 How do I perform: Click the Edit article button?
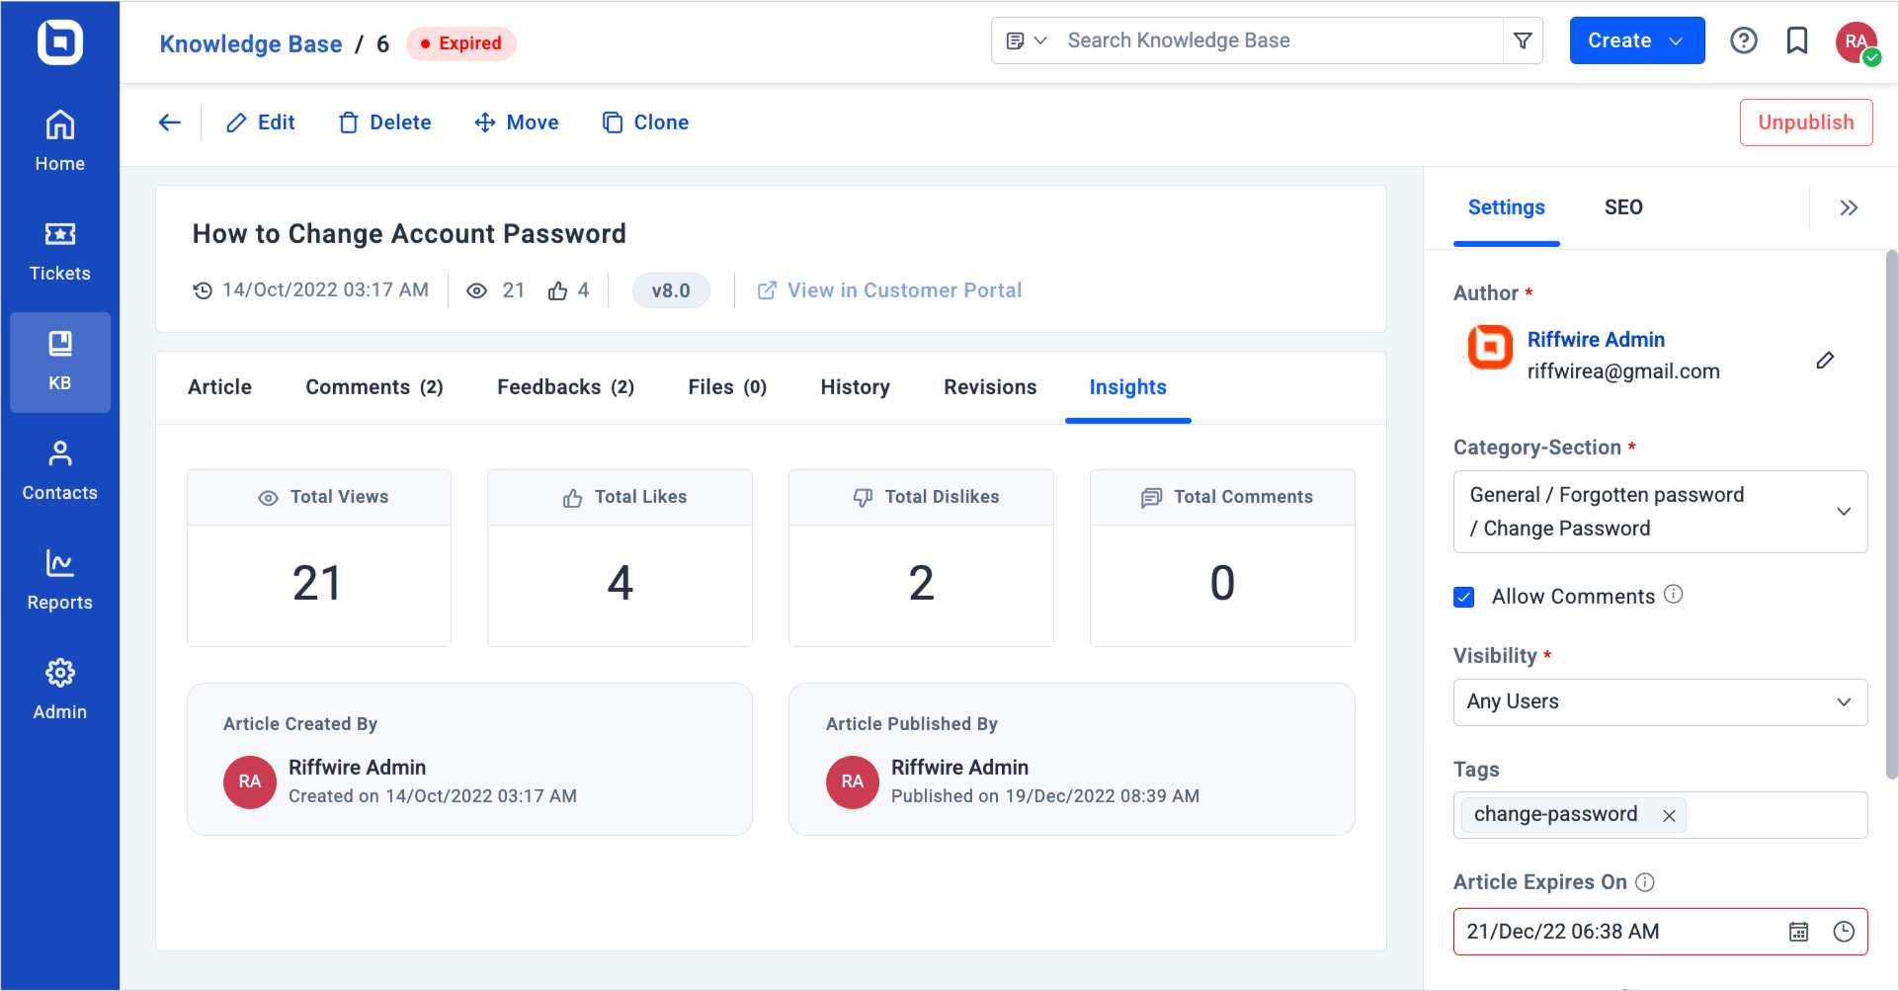pos(261,123)
